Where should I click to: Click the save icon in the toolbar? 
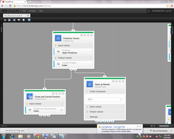[9, 20]
